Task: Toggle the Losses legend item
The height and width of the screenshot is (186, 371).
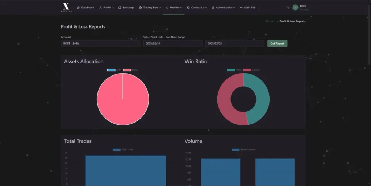Action: point(251,70)
